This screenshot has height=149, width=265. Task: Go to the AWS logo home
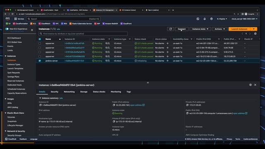7,19
